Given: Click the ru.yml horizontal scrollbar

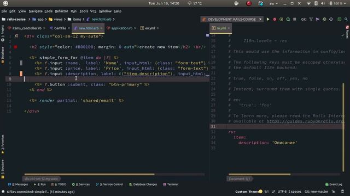Looking at the screenshot, I should [260, 174].
